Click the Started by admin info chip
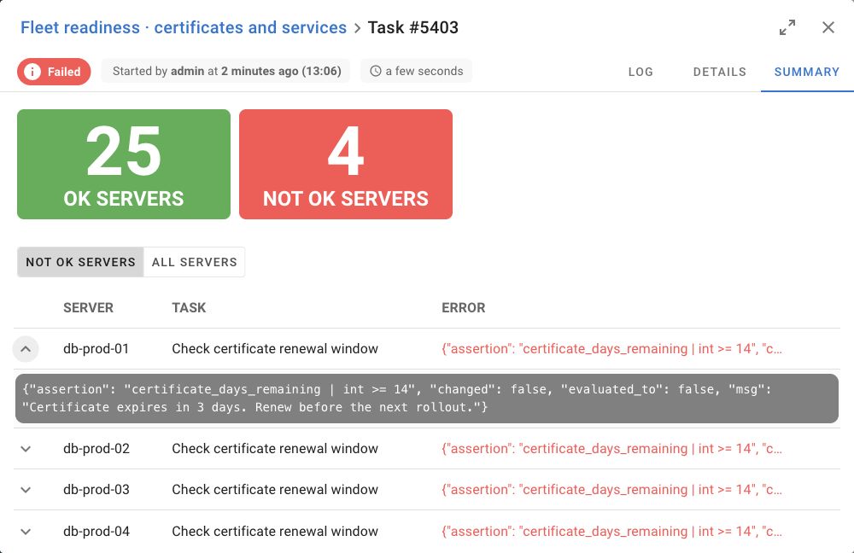854x553 pixels. coord(225,71)
